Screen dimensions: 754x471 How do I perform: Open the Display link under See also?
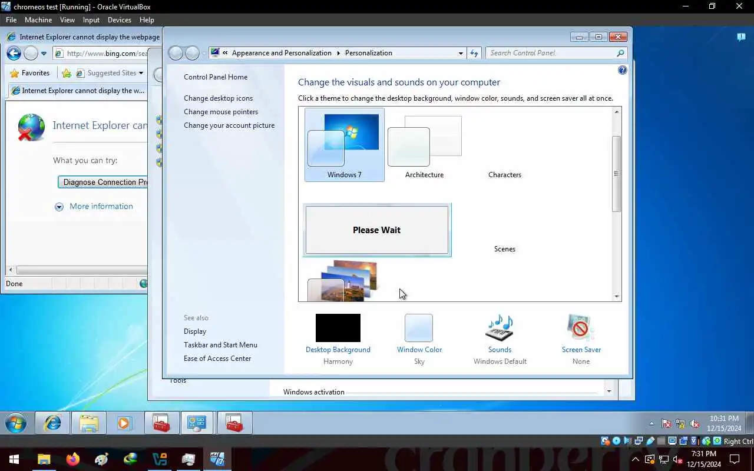point(195,331)
